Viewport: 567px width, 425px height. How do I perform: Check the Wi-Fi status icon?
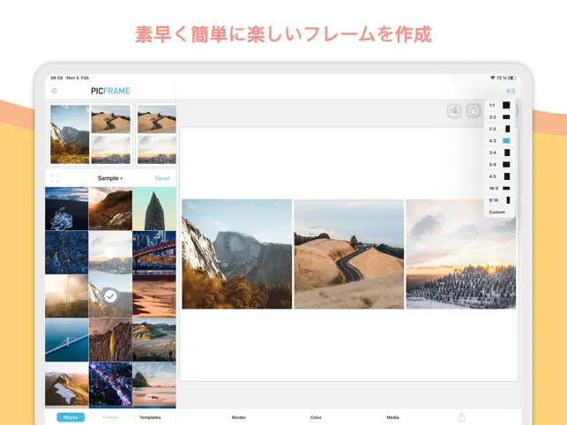pos(492,78)
